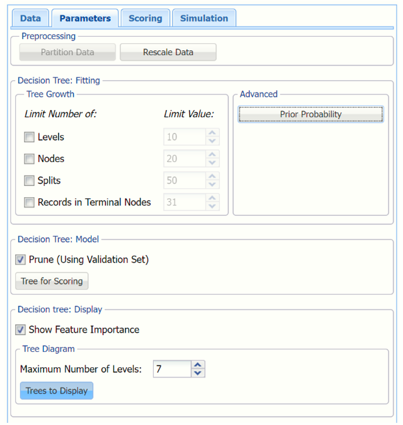Viewport: 403px width, 425px height.
Task: Increase Maximum Number of Levels with up arrow
Action: tap(198, 365)
